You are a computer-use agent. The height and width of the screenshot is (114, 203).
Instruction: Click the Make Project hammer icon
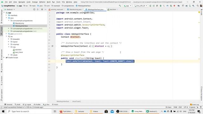120,6
